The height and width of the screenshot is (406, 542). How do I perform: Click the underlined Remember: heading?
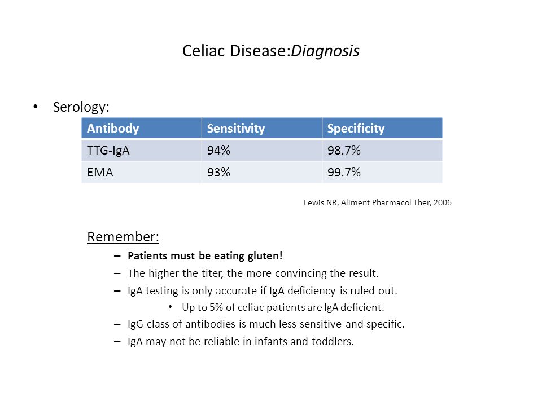(123, 237)
